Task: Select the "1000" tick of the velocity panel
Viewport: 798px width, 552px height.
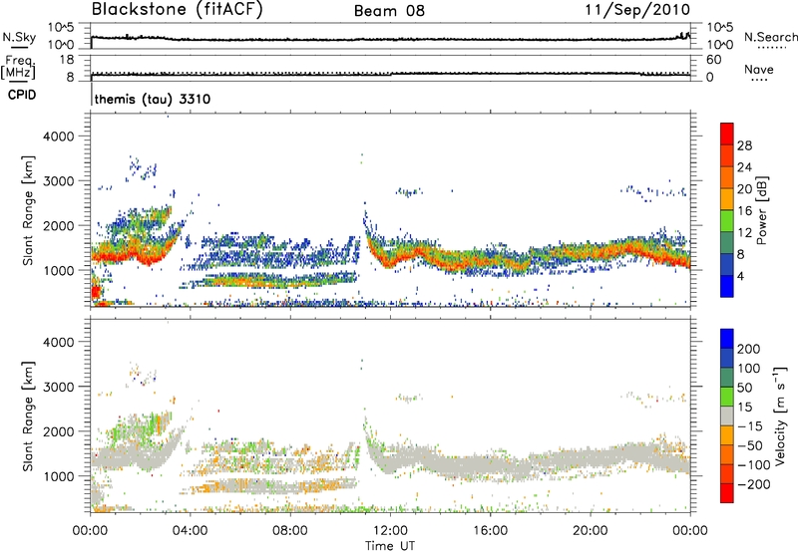Action: click(x=59, y=476)
